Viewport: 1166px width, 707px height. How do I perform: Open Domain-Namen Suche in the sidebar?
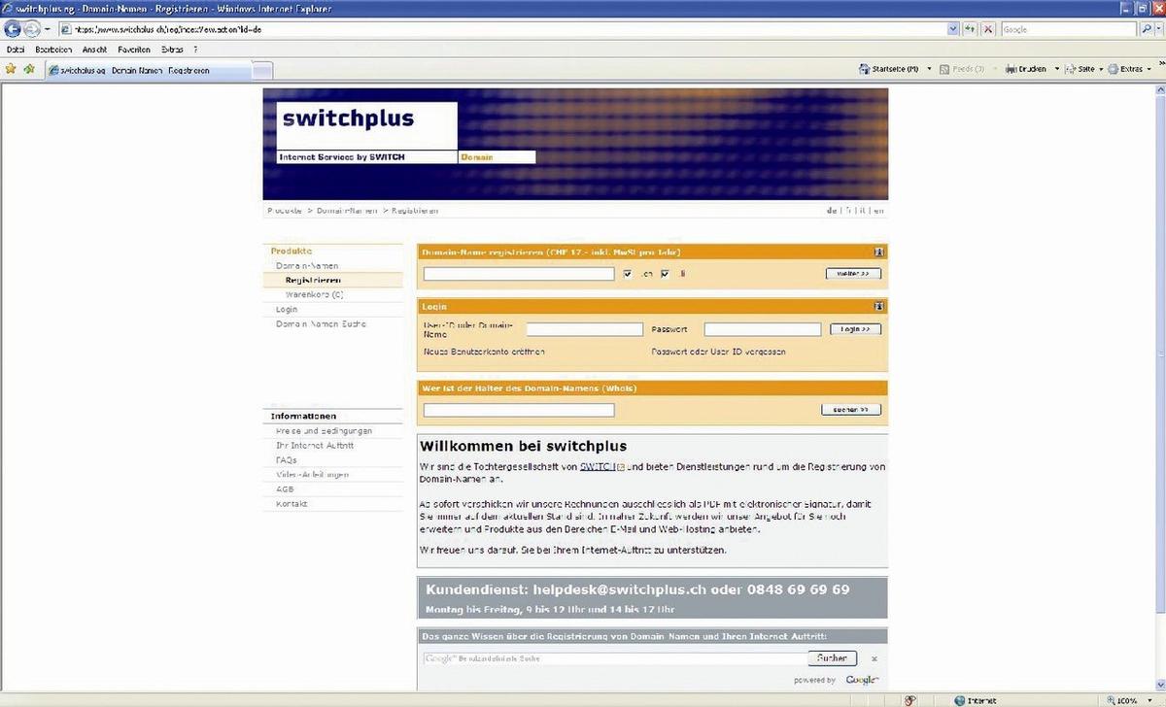pos(321,323)
